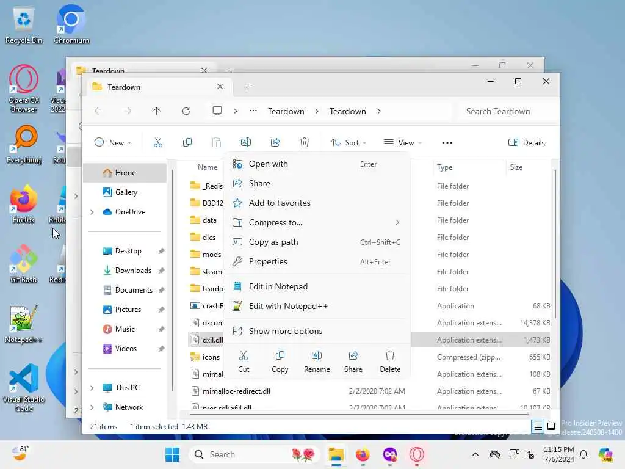Expand OneDrive in navigation pane

(92, 212)
